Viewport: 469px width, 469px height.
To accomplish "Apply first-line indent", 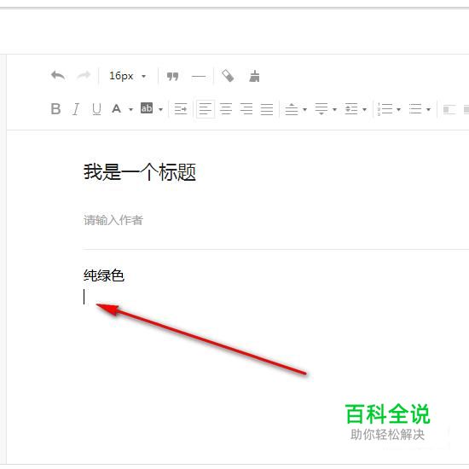I will coord(181,109).
